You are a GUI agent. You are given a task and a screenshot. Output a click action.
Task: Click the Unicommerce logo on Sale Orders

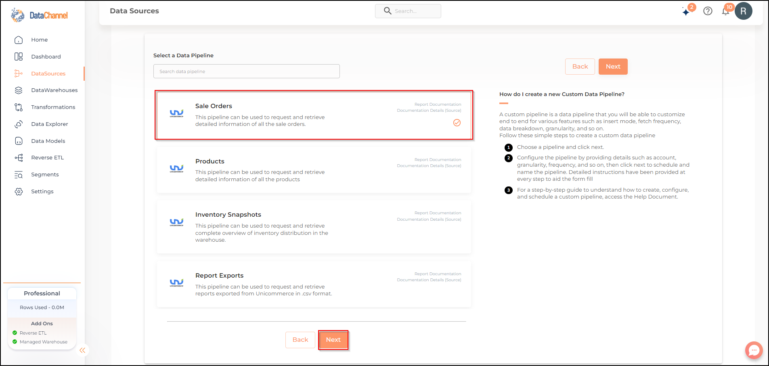point(176,113)
